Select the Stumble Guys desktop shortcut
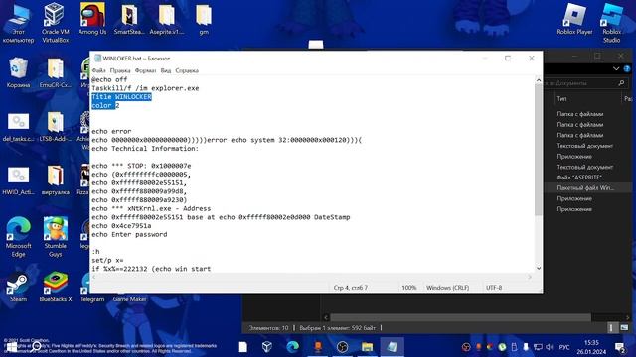The image size is (636, 357). click(56, 237)
